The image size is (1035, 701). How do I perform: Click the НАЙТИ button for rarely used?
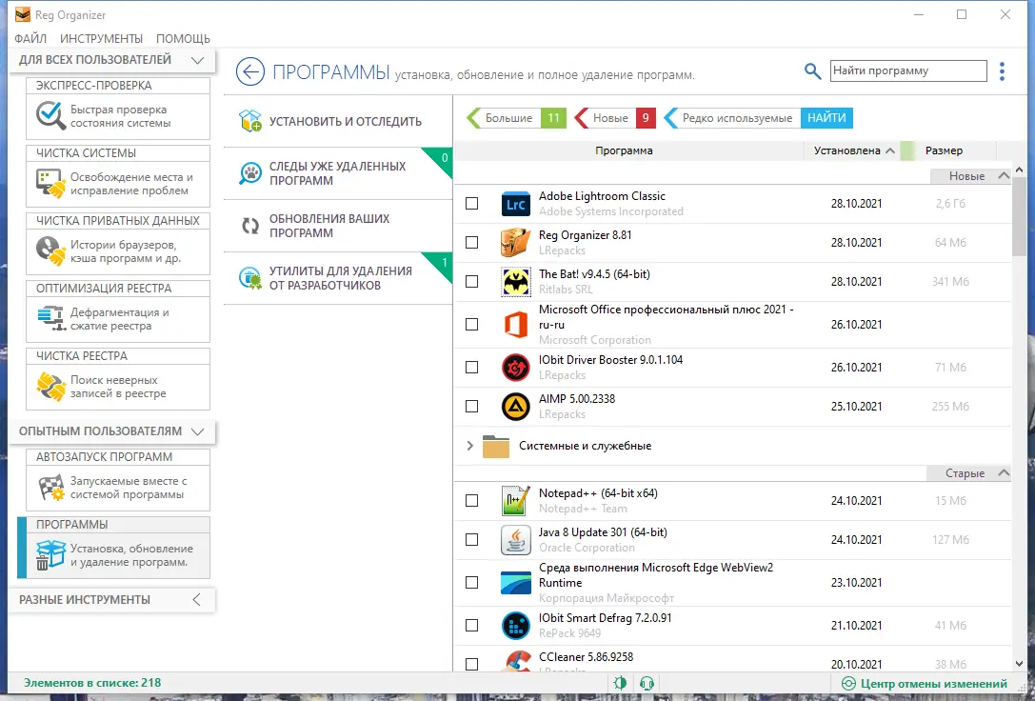click(x=826, y=118)
